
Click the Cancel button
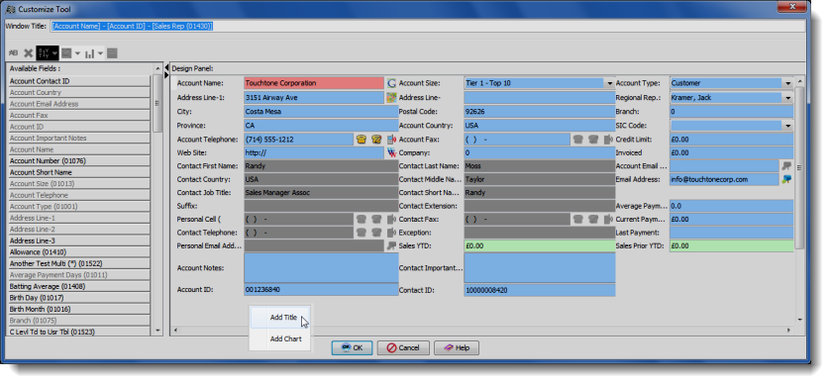(403, 348)
